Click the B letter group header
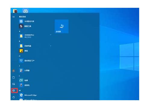150x108 pixels. pyautogui.click(x=20, y=41)
